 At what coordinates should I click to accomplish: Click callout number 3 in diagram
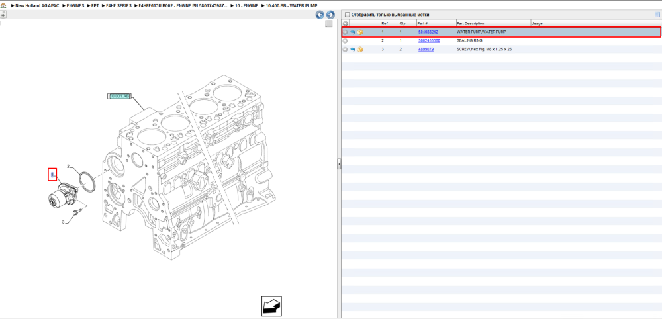pyautogui.click(x=64, y=222)
